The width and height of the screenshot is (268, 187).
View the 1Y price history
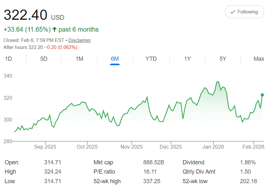(x=187, y=59)
